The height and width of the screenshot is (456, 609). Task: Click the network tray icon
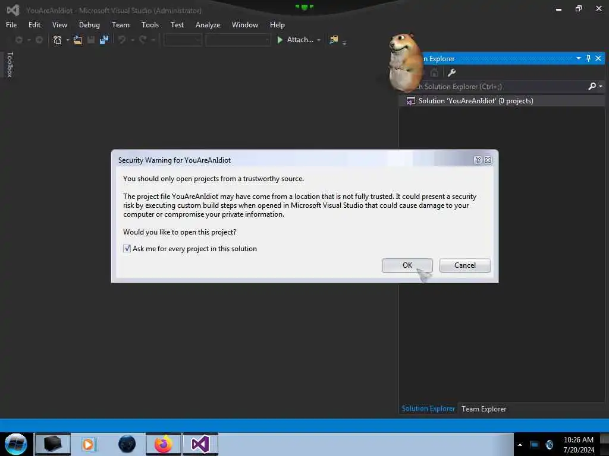pos(535,444)
